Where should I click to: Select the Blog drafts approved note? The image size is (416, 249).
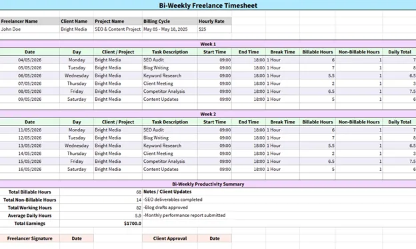[165, 208]
